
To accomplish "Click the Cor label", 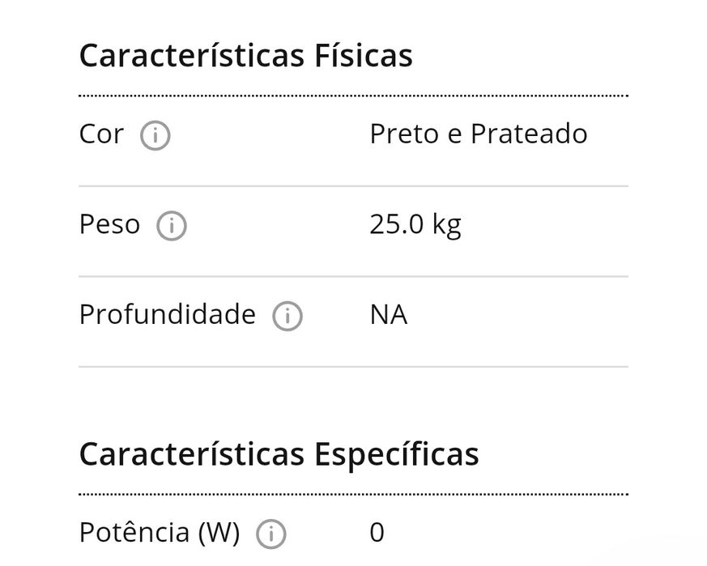I will pyautogui.click(x=101, y=134).
